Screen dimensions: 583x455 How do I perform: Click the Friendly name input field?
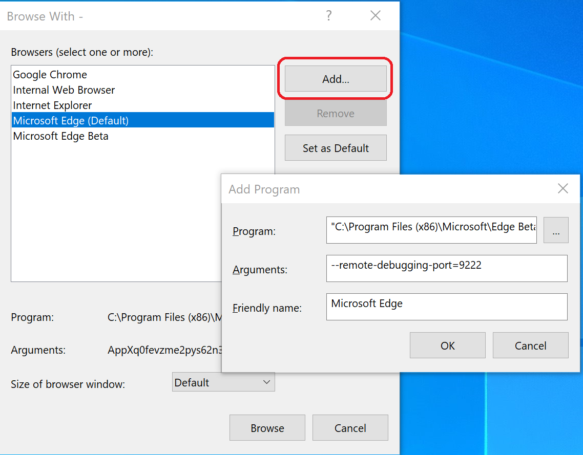click(447, 307)
